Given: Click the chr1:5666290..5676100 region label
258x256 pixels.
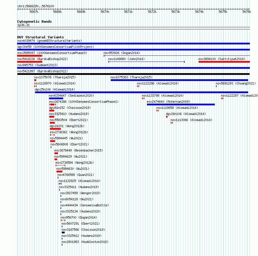Looking at the screenshot, I should click(36, 6).
